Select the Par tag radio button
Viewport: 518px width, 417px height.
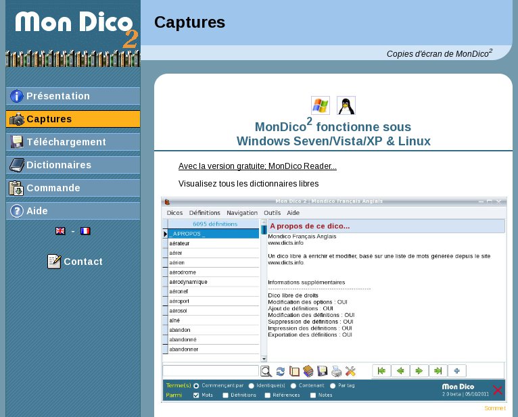(333, 386)
